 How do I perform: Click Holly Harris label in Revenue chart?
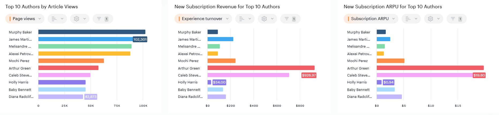[188, 82]
